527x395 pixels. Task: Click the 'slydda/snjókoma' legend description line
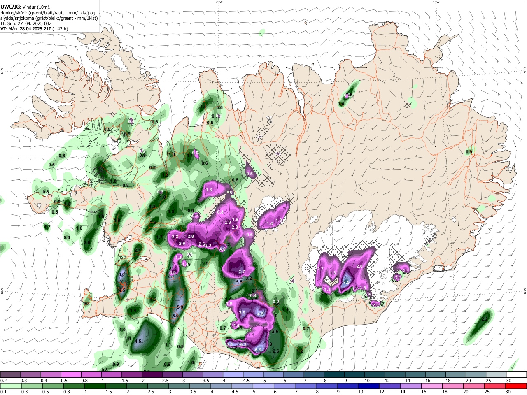pyautogui.click(x=49, y=18)
